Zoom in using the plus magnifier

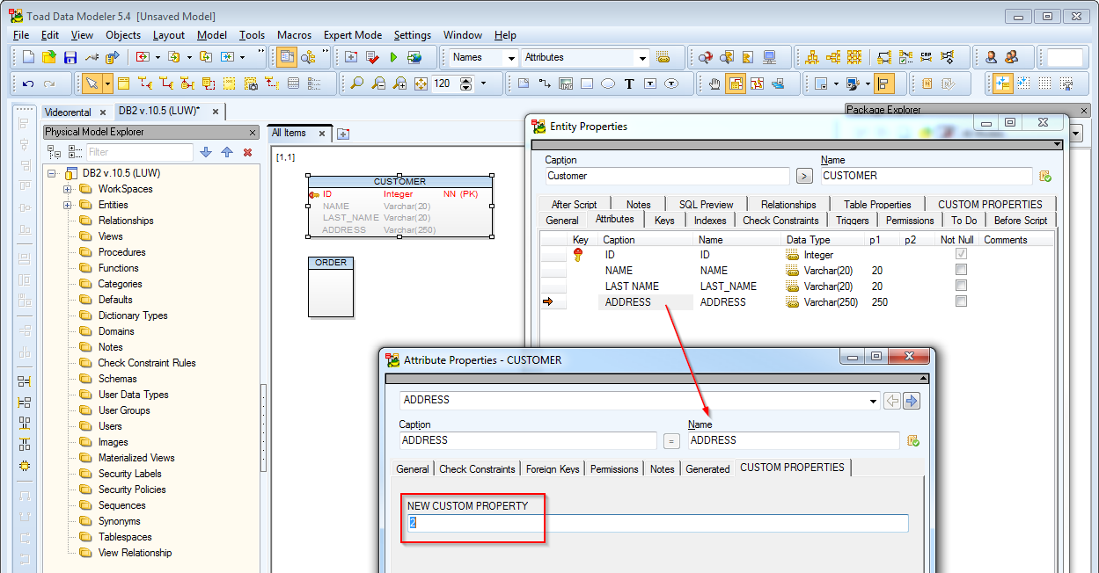tap(399, 83)
